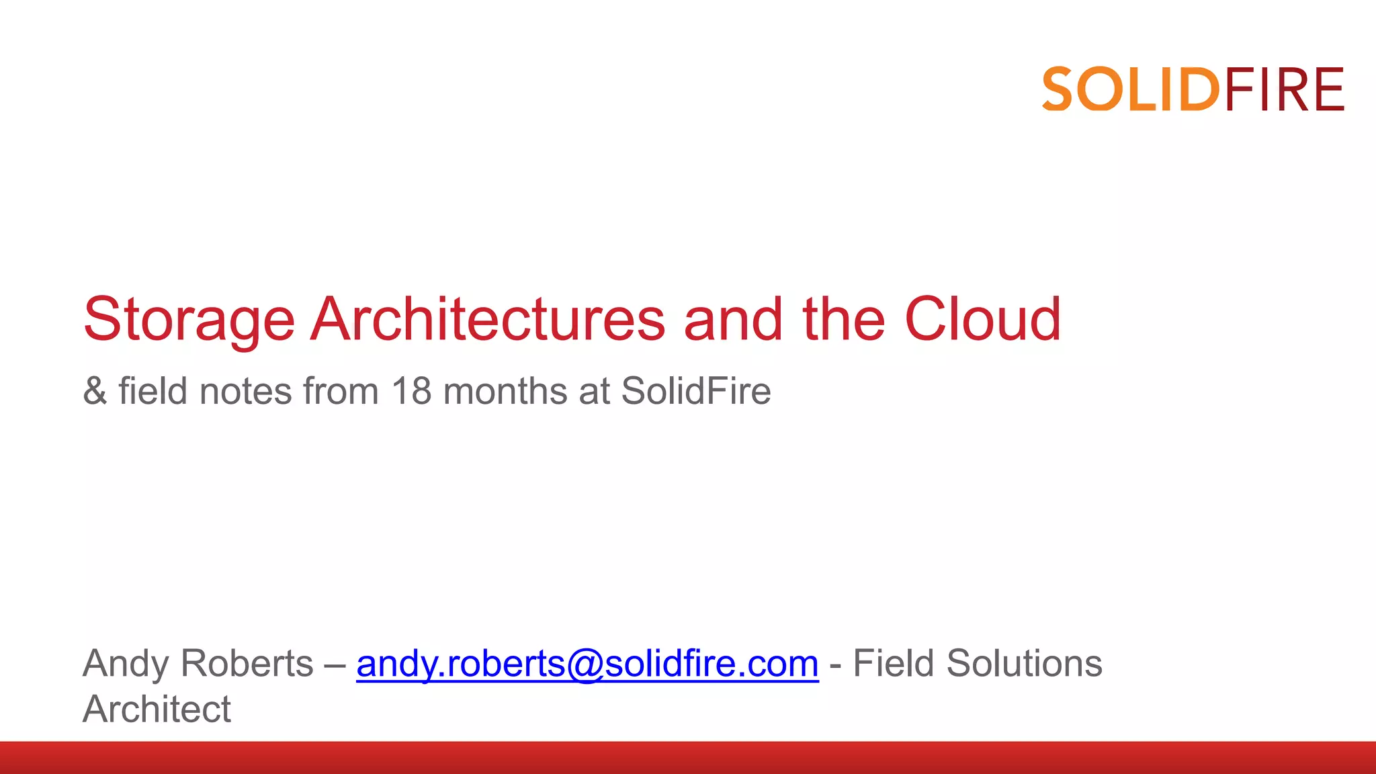Open the andy.roberts@solidfire.com email link
This screenshot has height=774, width=1376.
click(x=587, y=664)
